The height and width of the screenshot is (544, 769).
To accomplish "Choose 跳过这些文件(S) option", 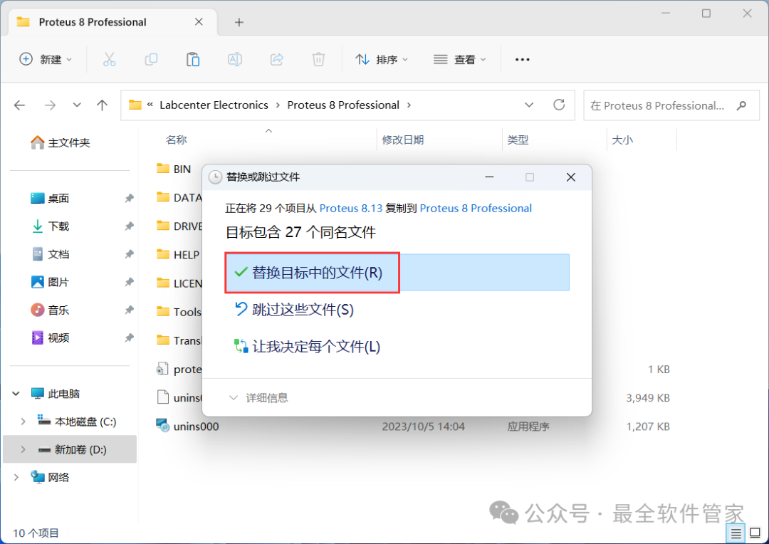I will [x=397, y=310].
